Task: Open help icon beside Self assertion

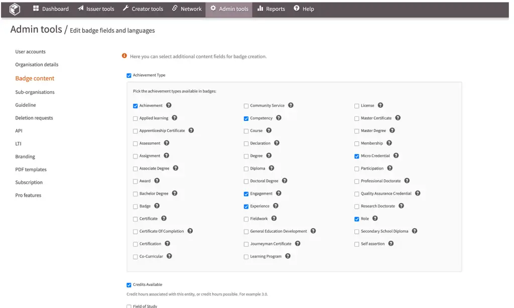Action: click(x=391, y=243)
